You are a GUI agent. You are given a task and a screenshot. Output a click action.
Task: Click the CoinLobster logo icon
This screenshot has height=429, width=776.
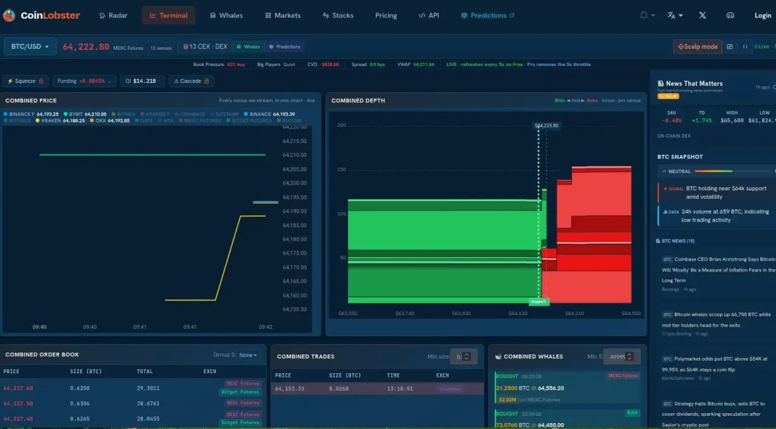click(x=9, y=15)
